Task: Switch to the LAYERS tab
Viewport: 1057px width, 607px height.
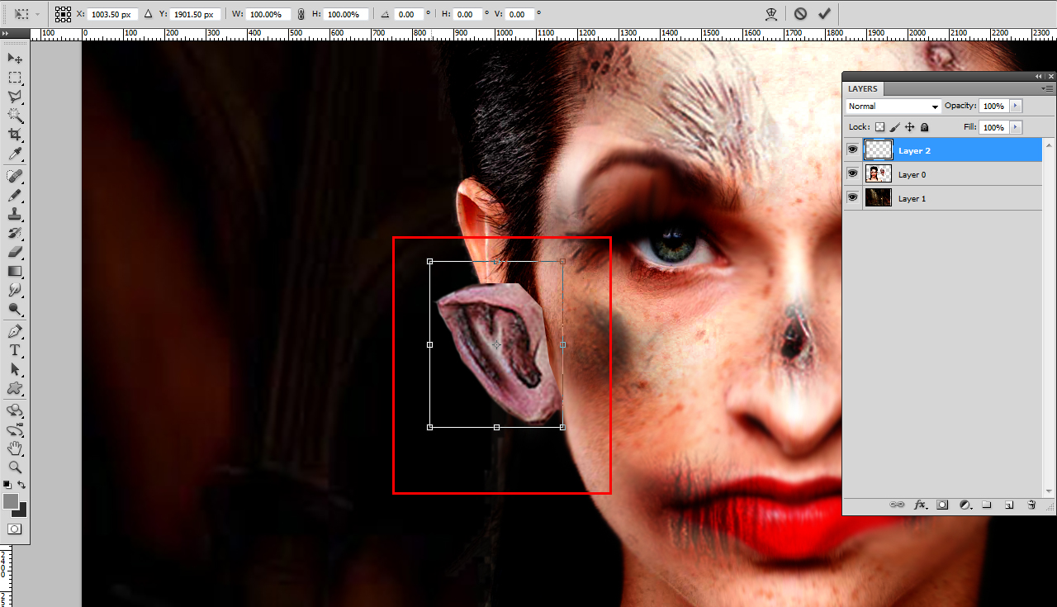Action: click(863, 88)
